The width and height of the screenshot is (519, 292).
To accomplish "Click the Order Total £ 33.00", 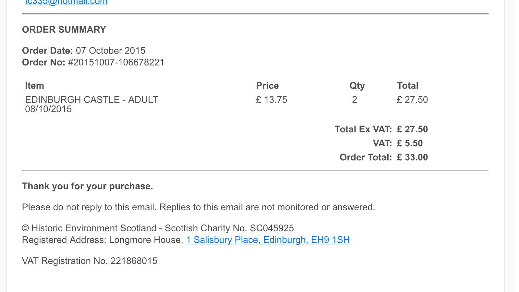I will [x=412, y=157].
